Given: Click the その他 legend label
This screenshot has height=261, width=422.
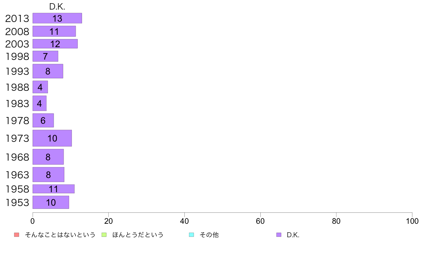Looking at the screenshot, I should pyautogui.click(x=209, y=235).
